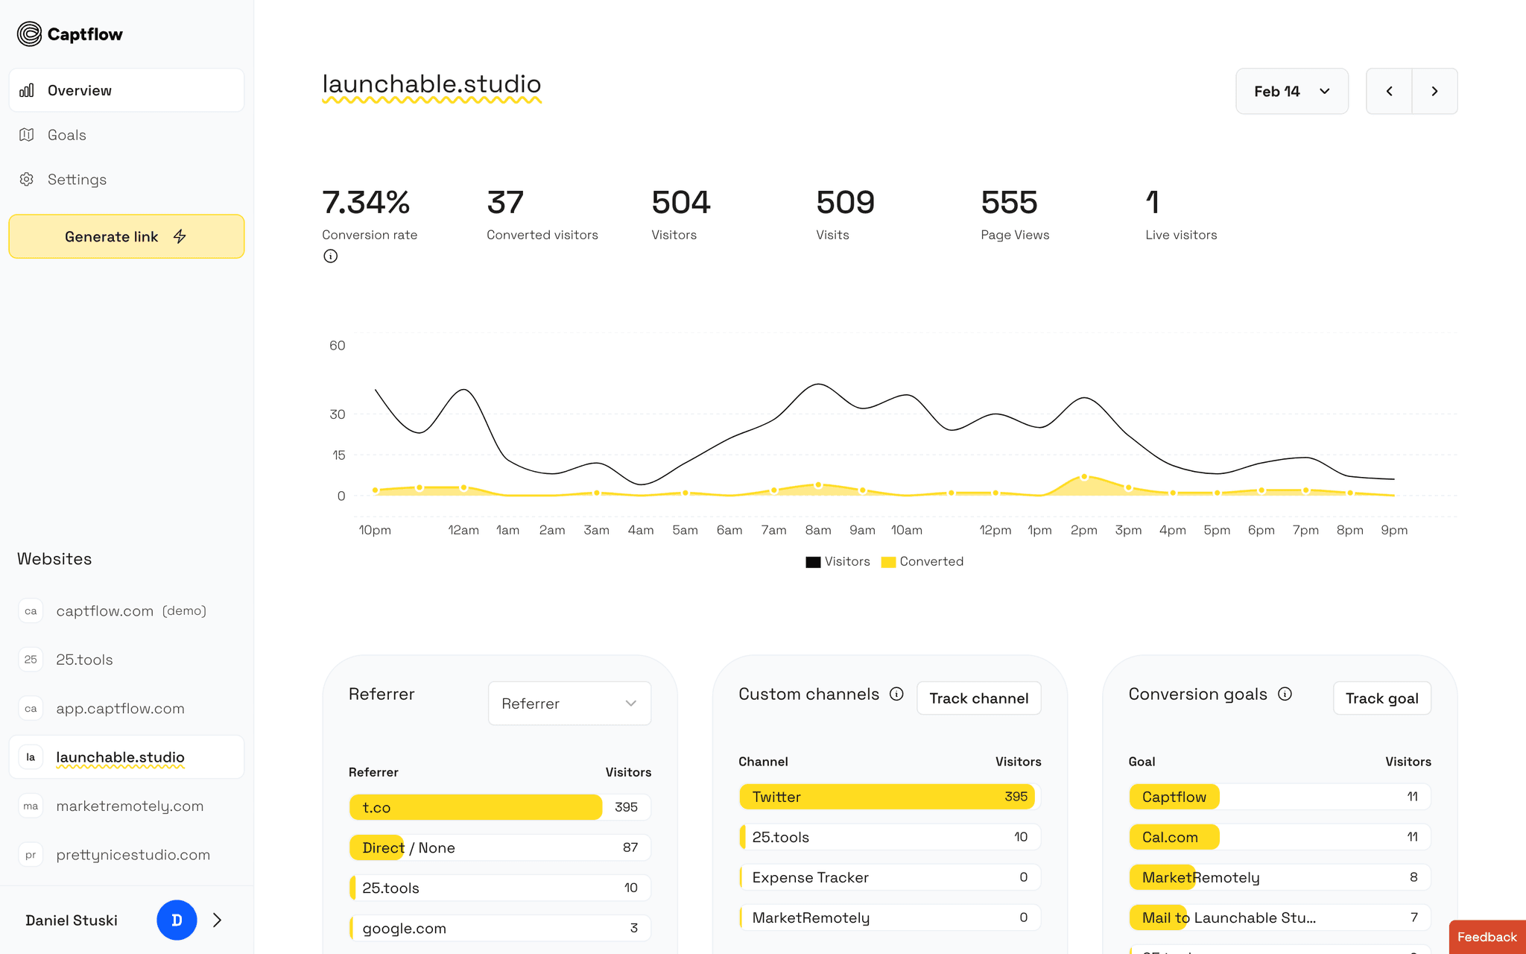Image resolution: width=1526 pixels, height=954 pixels.
Task: Click the Overview bar chart icon
Action: (27, 90)
